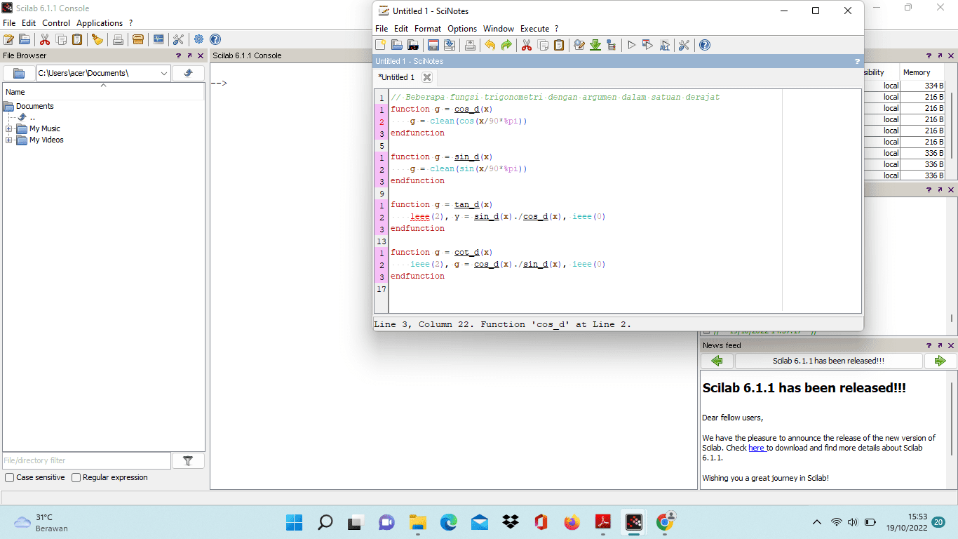Expand the My Music folder
Screen dimensions: 958x539
(9, 128)
